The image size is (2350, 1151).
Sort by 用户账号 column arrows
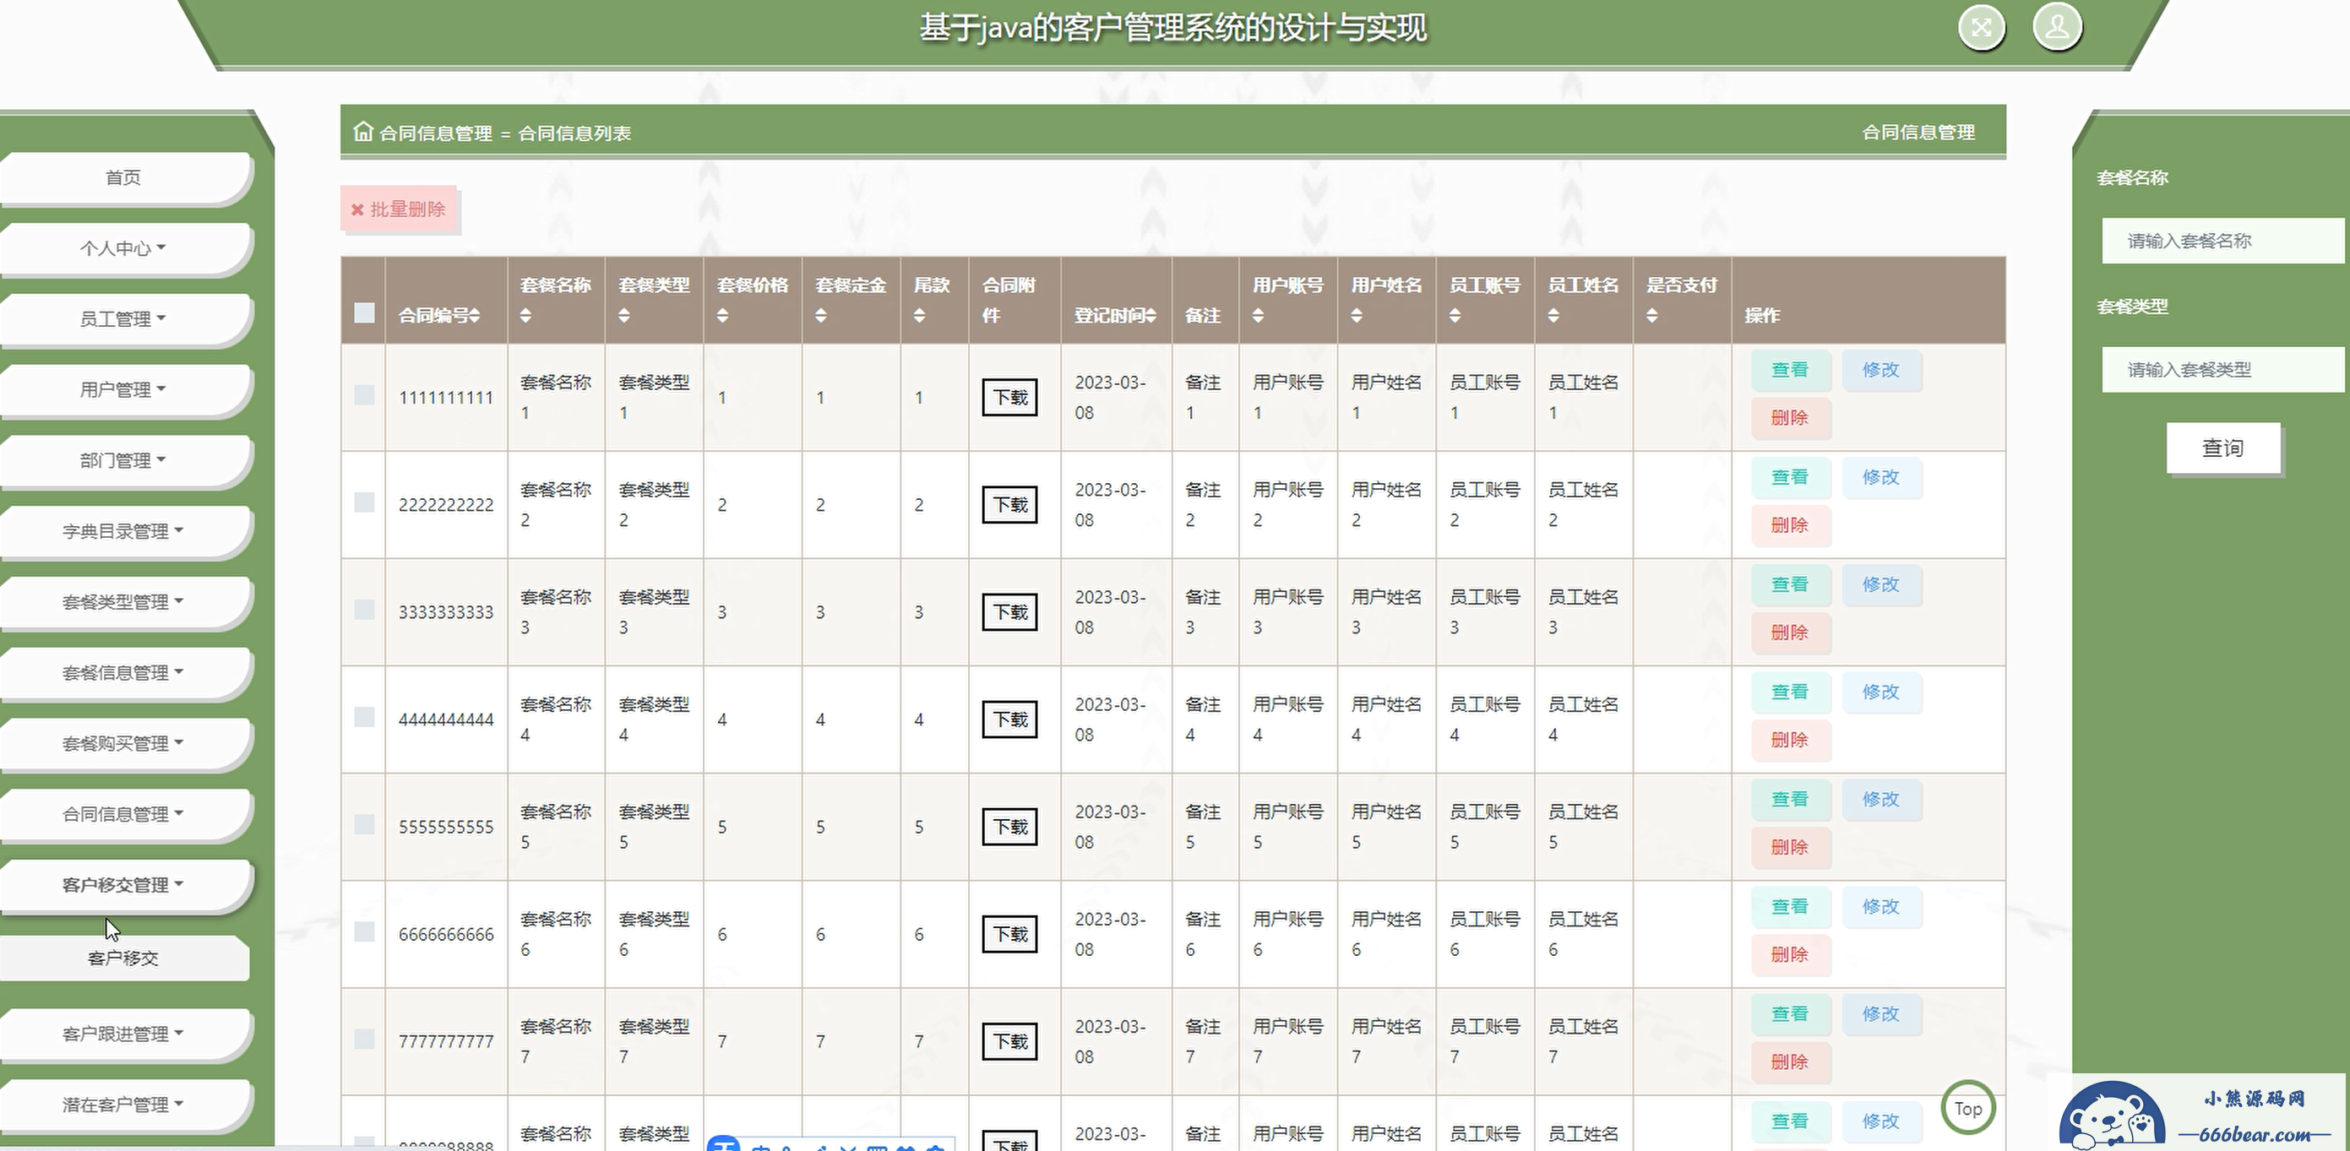[1258, 316]
